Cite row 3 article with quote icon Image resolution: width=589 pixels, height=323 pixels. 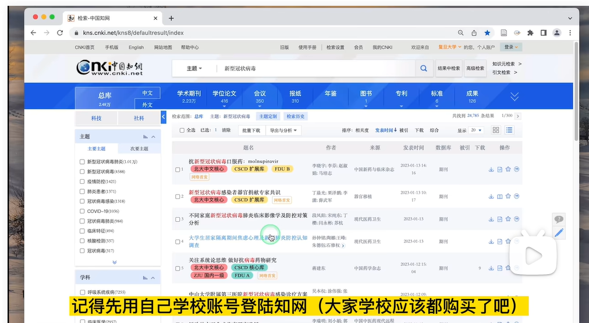(516, 219)
